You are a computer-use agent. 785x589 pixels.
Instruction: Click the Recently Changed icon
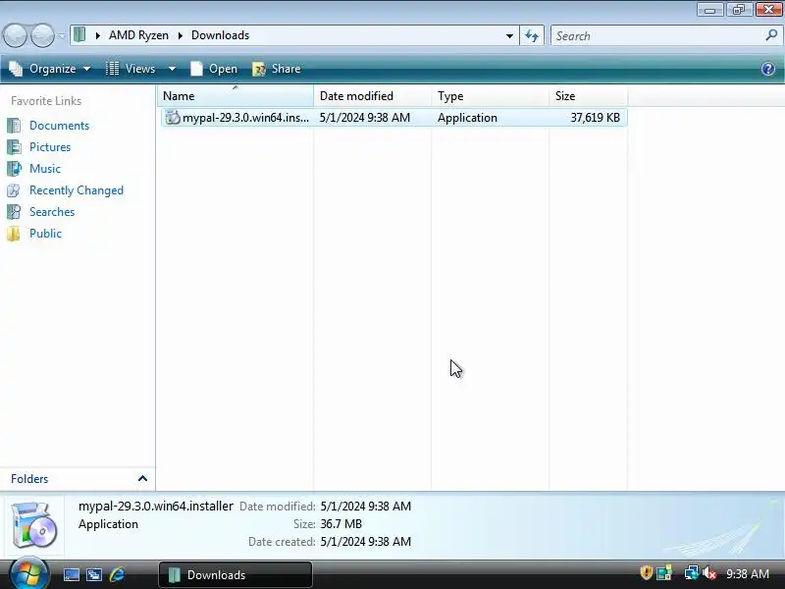tap(14, 190)
